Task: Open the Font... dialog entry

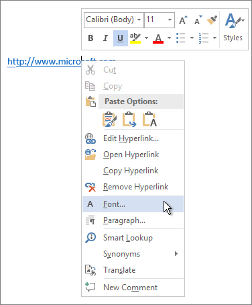Action: click(x=133, y=204)
